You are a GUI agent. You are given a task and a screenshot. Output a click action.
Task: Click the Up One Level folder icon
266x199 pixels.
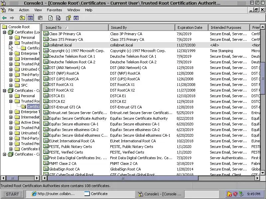pos(22,18)
